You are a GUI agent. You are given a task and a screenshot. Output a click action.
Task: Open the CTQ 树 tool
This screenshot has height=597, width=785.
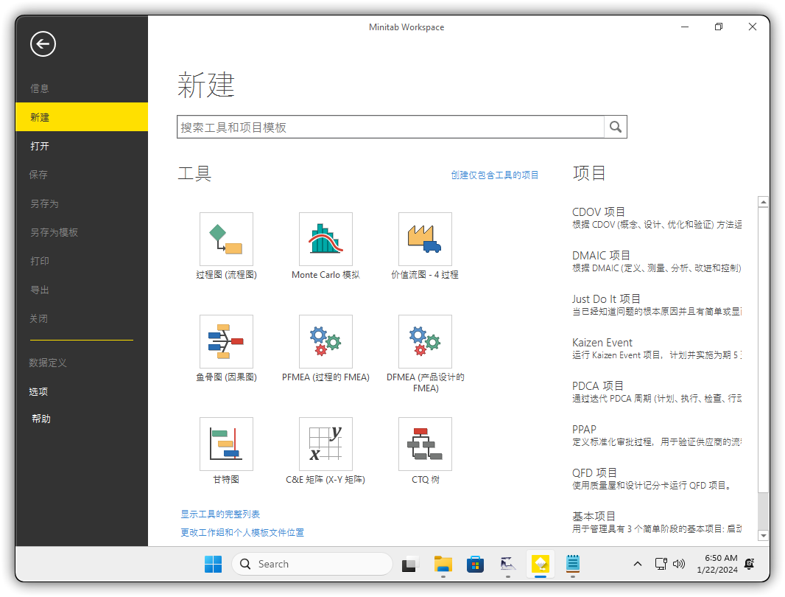(425, 444)
